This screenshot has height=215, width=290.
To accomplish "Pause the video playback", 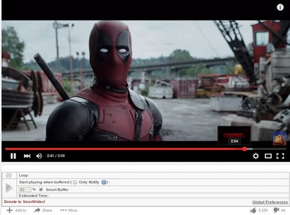I will [x=13, y=156].
